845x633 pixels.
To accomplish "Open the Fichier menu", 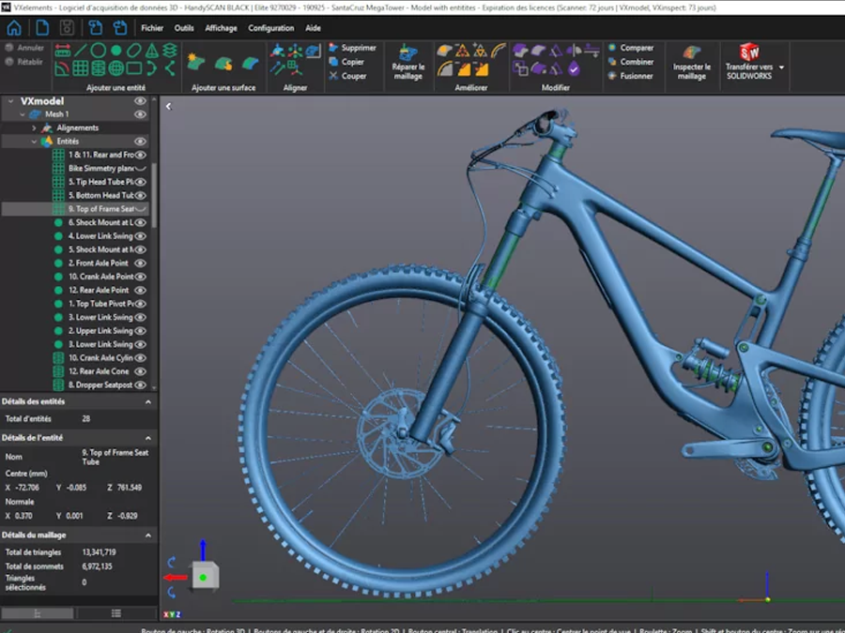I will 152,27.
